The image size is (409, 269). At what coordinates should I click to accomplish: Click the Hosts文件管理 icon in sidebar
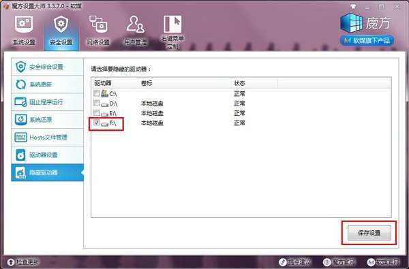[20, 137]
